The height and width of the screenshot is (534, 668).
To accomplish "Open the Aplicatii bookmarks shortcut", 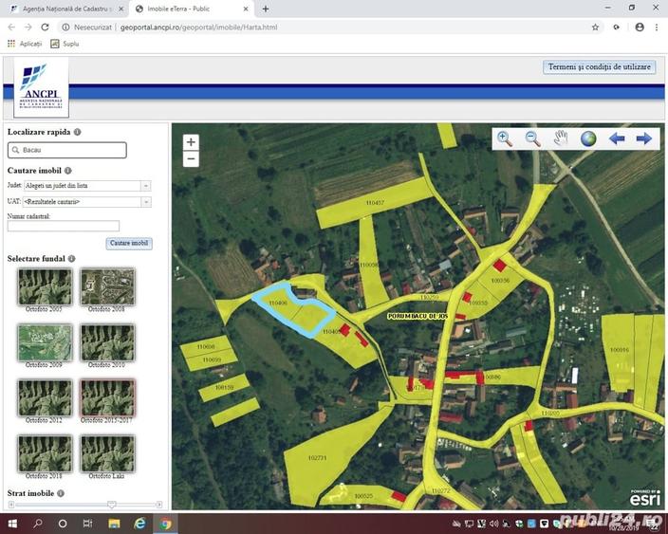I will click(x=25, y=44).
